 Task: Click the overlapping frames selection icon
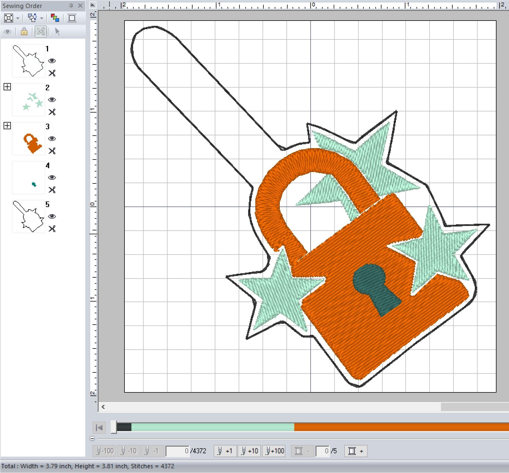pyautogui.click(x=32, y=18)
